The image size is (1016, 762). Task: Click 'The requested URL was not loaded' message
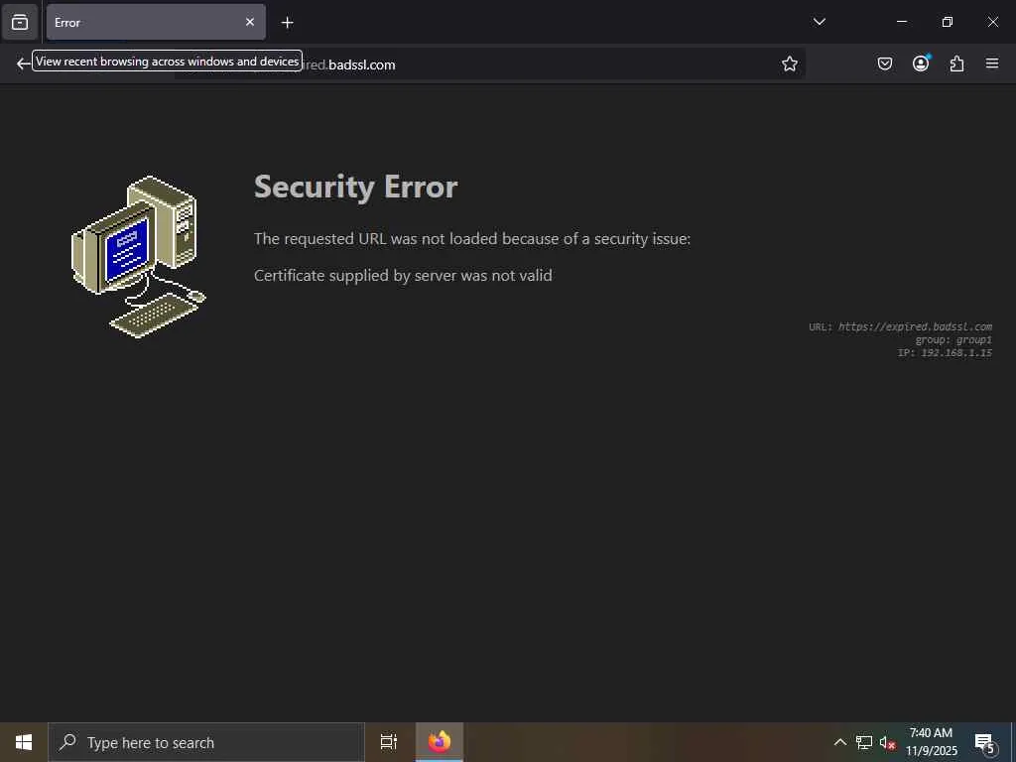click(472, 239)
